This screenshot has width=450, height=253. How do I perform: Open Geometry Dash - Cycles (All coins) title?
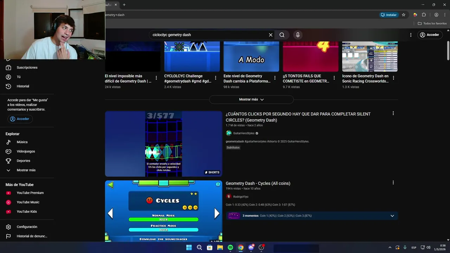pos(258,183)
